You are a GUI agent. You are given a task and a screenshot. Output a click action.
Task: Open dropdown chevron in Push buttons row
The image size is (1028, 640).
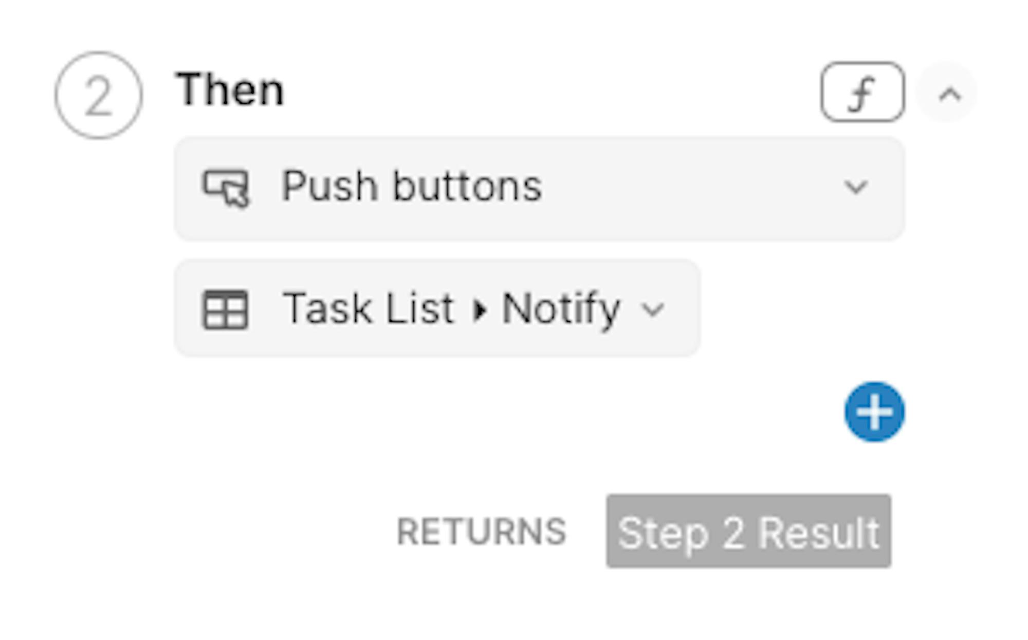pos(856,187)
